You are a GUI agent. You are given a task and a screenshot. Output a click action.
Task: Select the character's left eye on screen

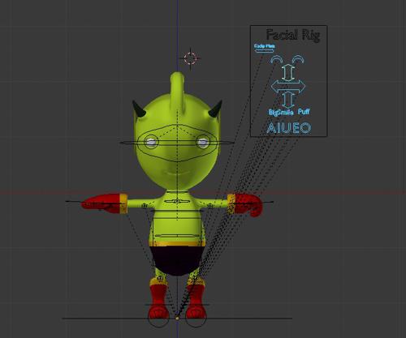pos(151,142)
